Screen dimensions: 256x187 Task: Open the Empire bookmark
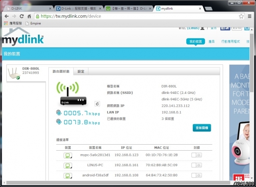33,23
